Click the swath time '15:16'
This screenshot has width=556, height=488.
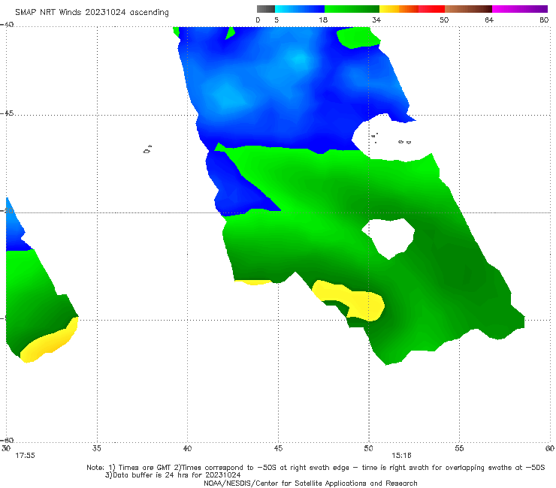[x=401, y=456]
